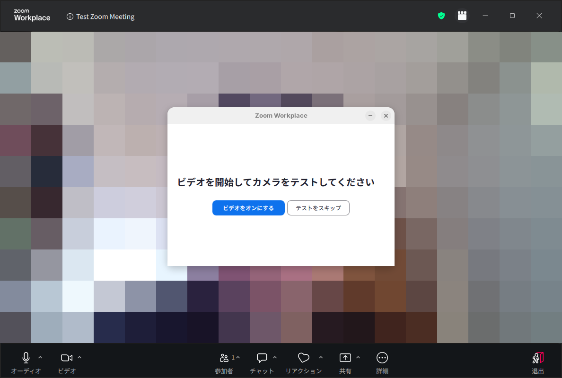Screen dimensions: 562x378
Task: Click the green encryption shield icon
Action: click(441, 16)
